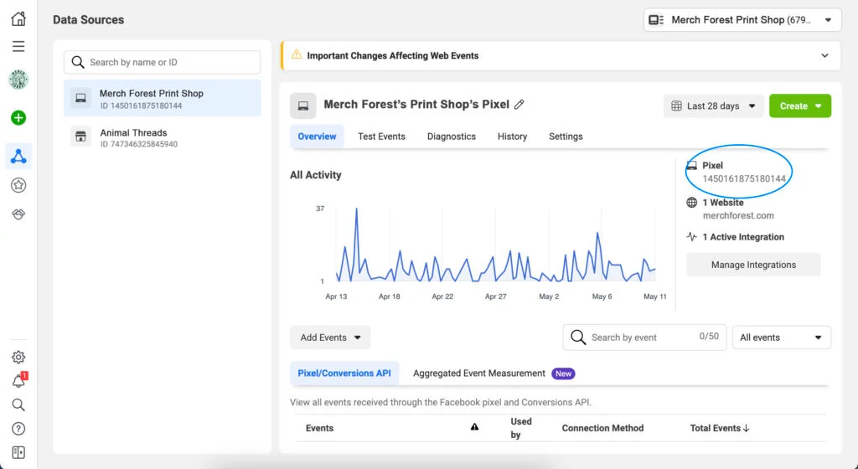This screenshot has width=858, height=469.
Task: Go to the home icon in sidebar
Action: (18, 19)
